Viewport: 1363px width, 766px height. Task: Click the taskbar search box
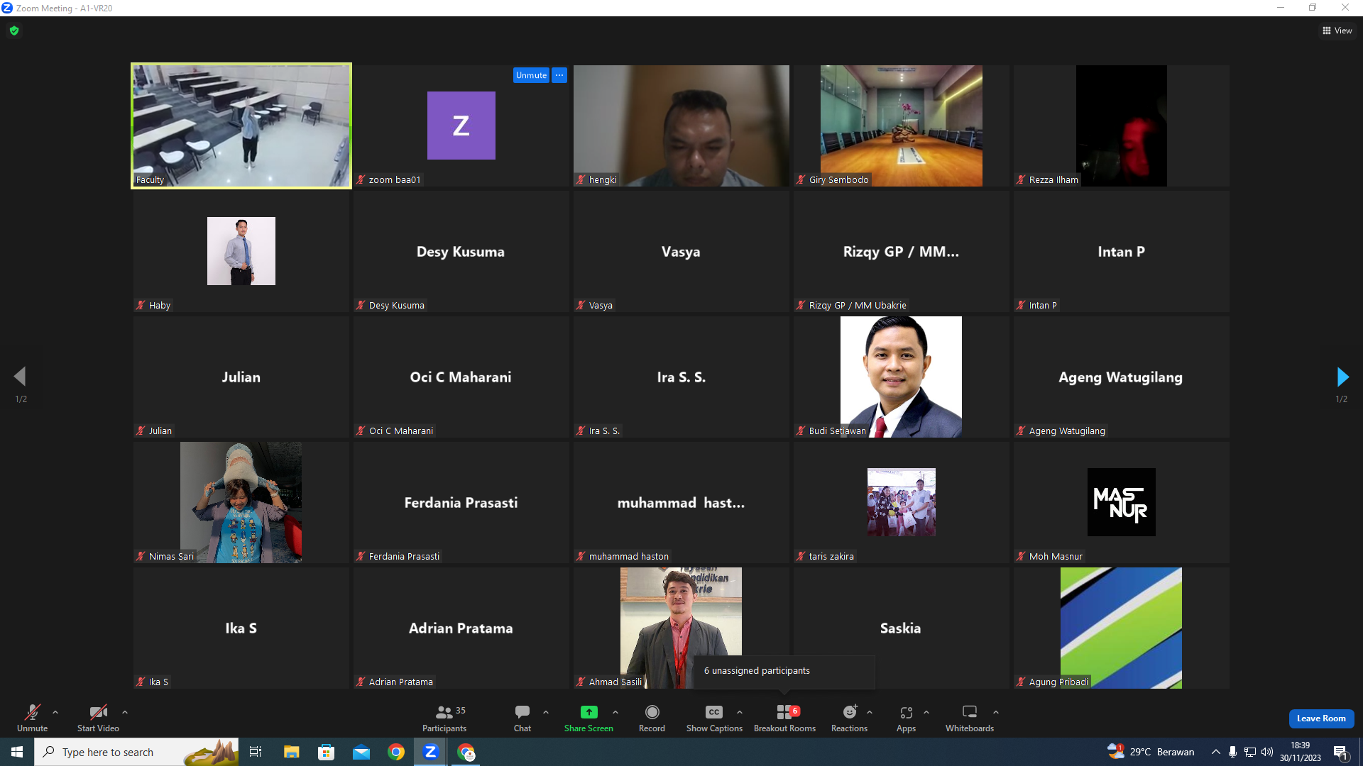136,752
